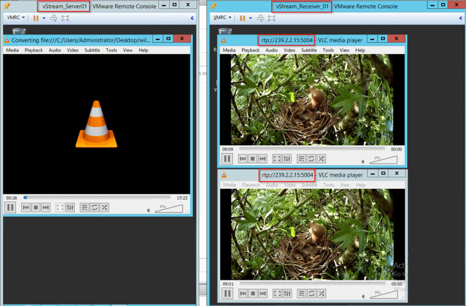466x306 pixels.
Task: Send Ctrl+Alt+Del icon in vStream_Server01 toolbar
Action: [54, 18]
